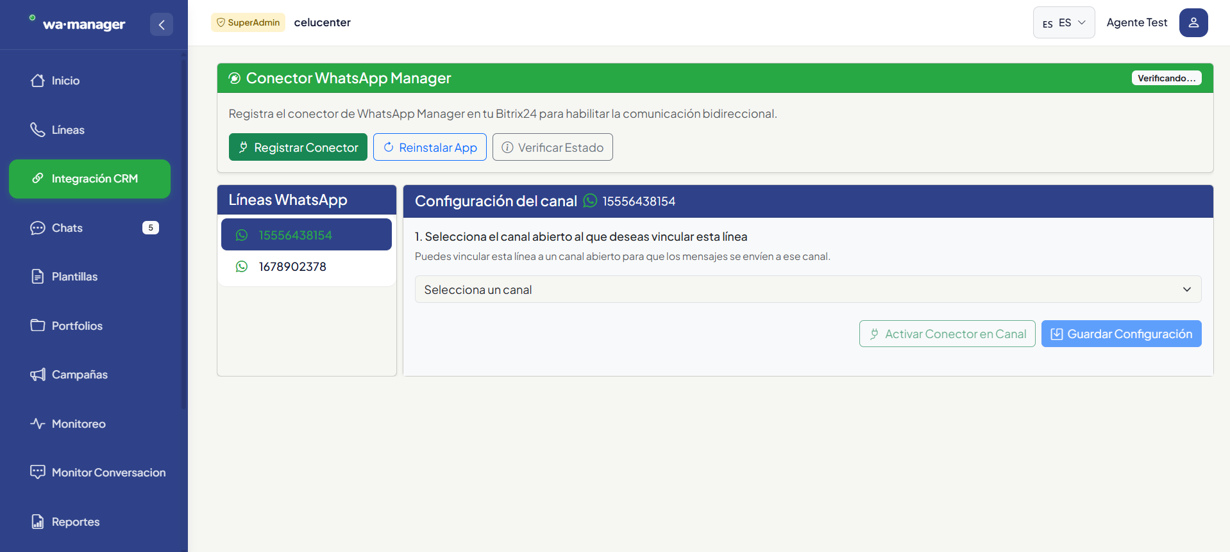
Task: Click the Monitoreo pulse icon
Action: 38,424
